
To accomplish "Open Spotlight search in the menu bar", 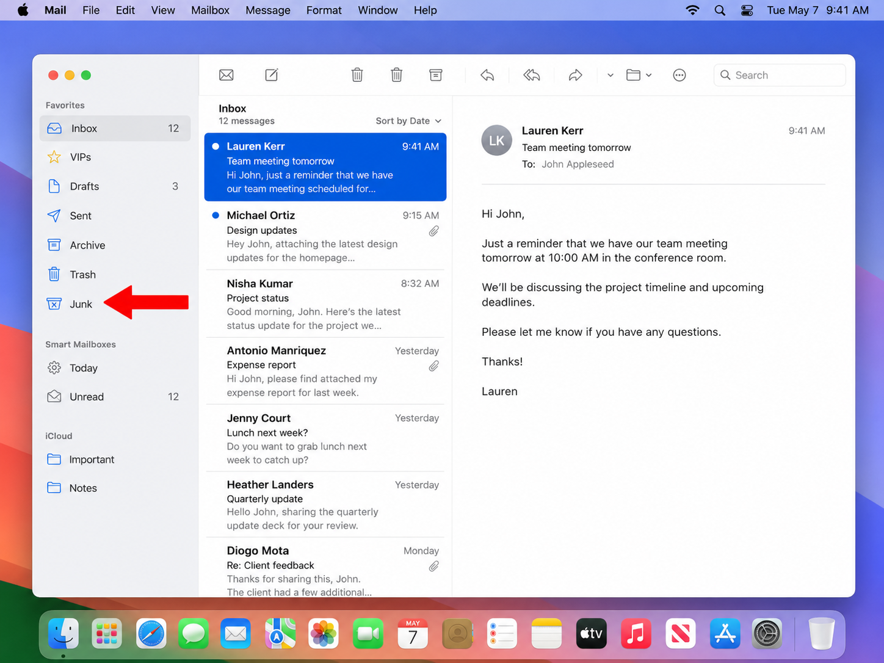I will [720, 10].
